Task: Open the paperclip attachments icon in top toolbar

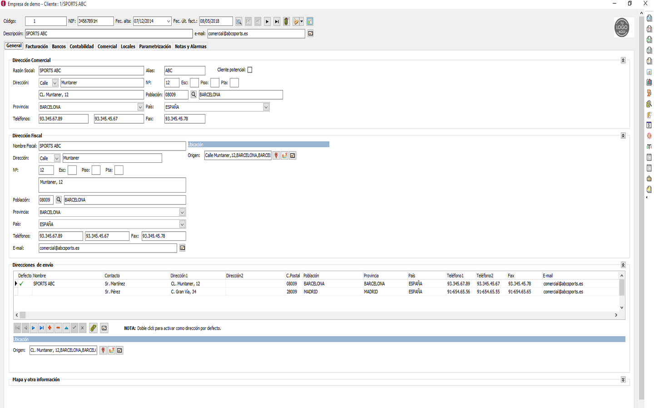Action: (287, 21)
